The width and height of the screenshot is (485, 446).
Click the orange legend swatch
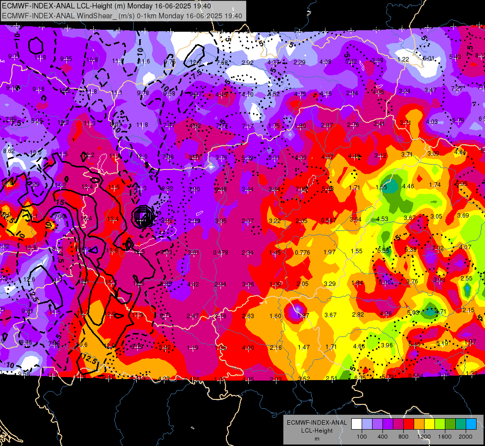419,424
